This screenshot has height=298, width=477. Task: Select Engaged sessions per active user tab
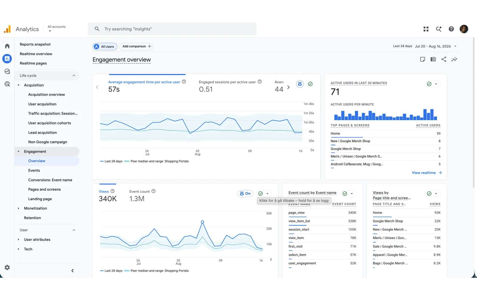tap(230, 86)
